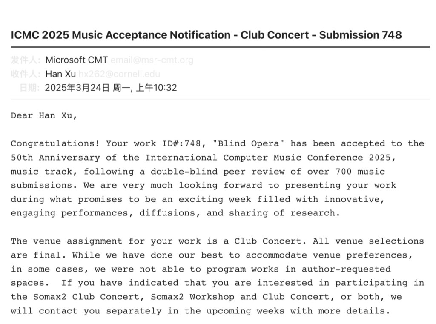Click recipient name Han Xu in header
This screenshot has height=324, width=436.
point(60,74)
